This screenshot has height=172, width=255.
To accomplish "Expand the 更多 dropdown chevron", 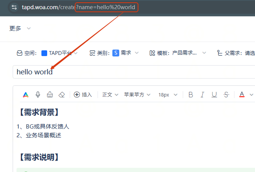I will [x=29, y=29].
